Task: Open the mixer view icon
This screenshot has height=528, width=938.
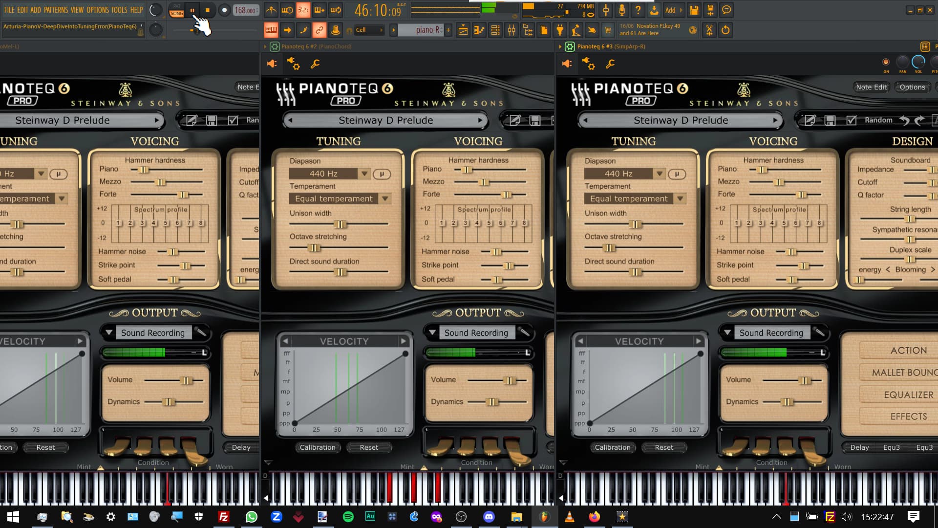Action: (x=512, y=30)
